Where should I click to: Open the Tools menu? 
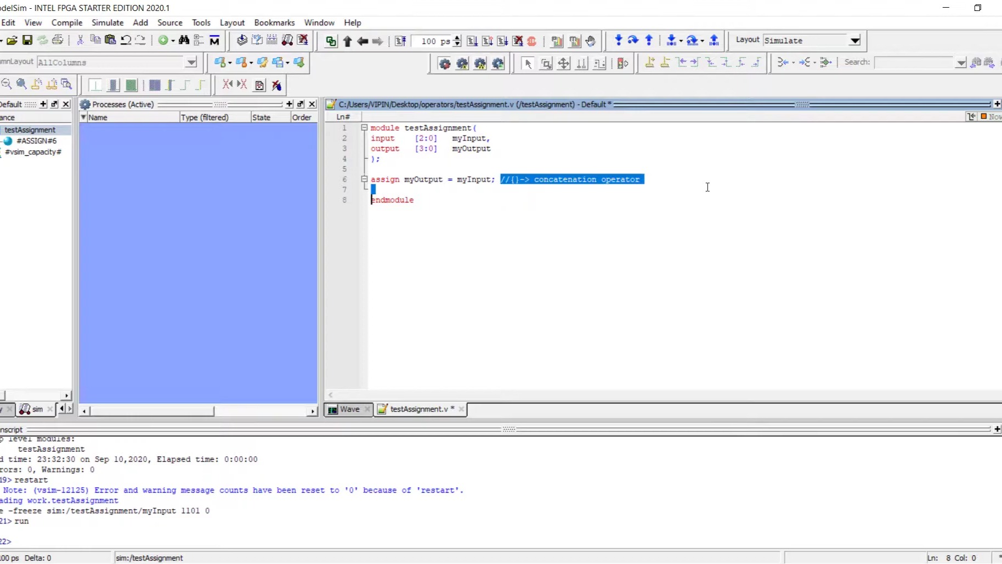pyautogui.click(x=201, y=22)
